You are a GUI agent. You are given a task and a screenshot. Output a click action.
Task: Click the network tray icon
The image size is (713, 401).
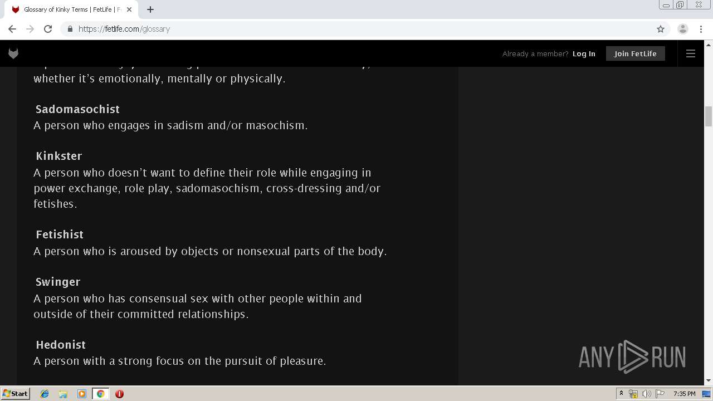(x=633, y=394)
